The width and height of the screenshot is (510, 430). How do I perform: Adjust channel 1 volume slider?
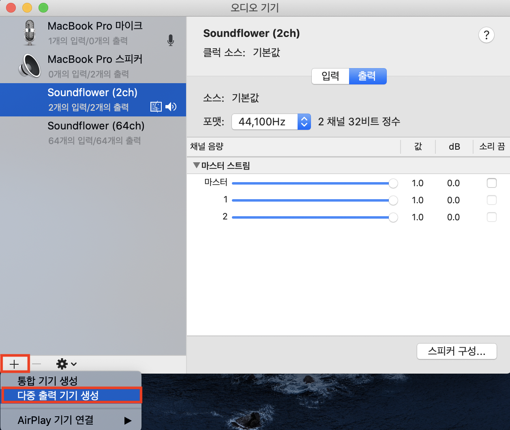tap(315, 200)
